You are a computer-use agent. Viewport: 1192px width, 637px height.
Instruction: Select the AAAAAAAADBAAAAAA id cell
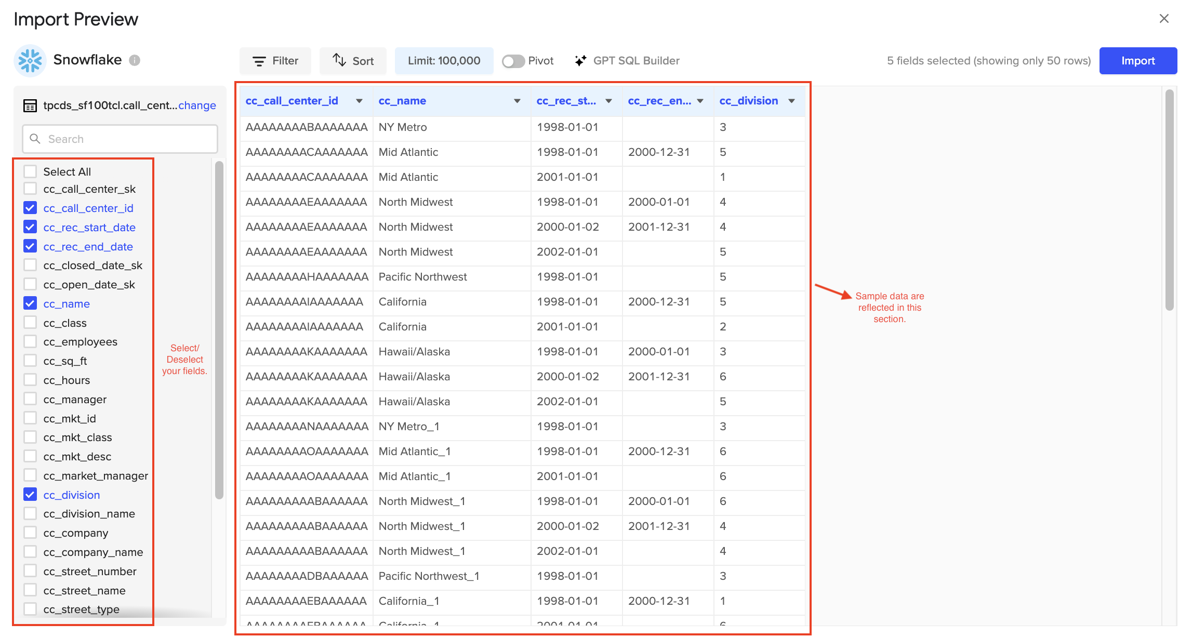(306, 576)
